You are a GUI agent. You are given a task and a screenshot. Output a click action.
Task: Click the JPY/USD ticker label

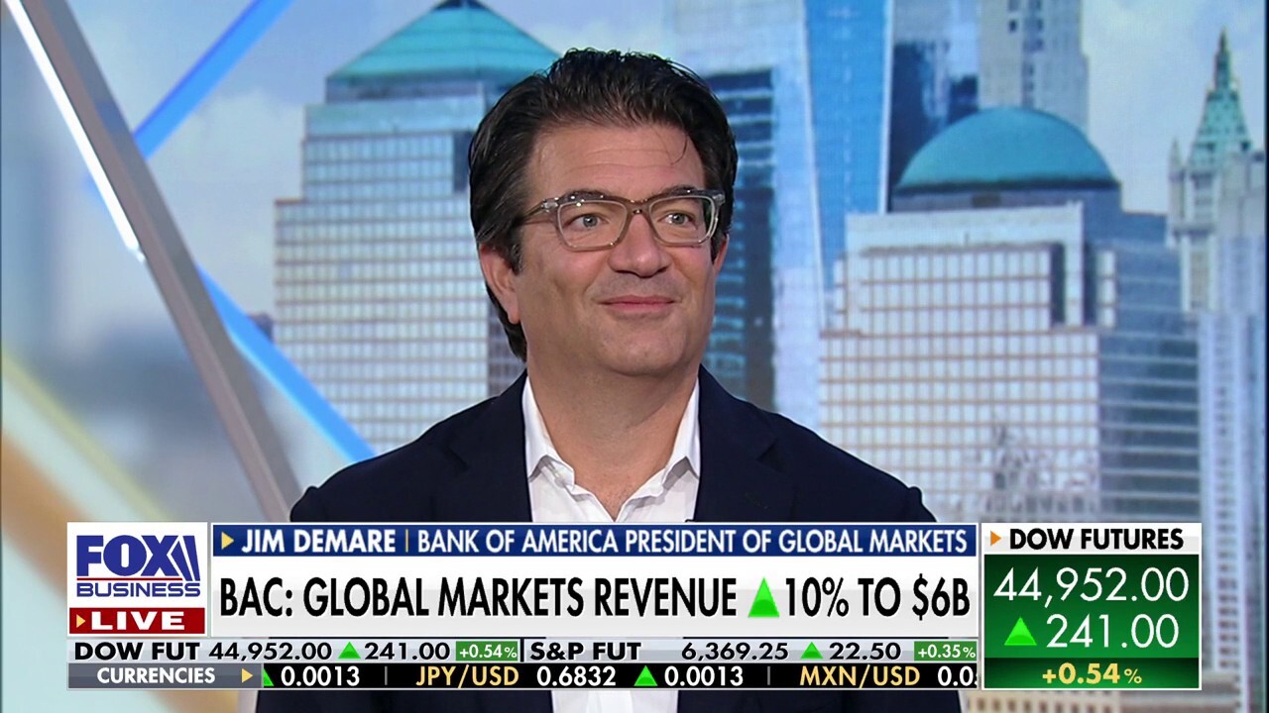468,675
